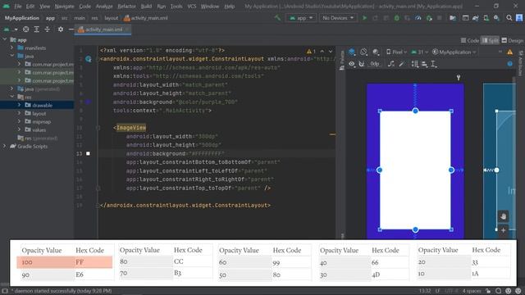Open the Navigate menu
Screen dimensions: 525x295
pos(64,6)
